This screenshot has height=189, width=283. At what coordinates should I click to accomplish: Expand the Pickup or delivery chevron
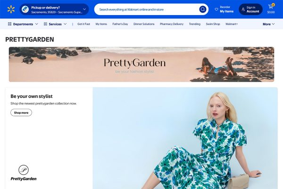84,9
